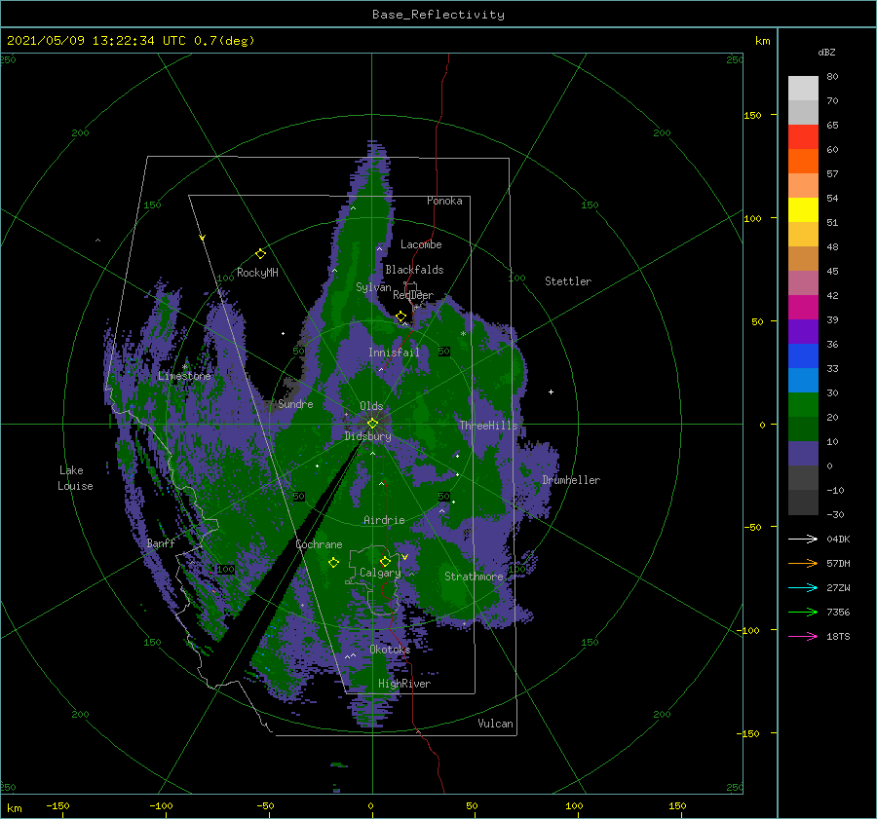Click the yellow diamond marker below Cochrane

(333, 563)
